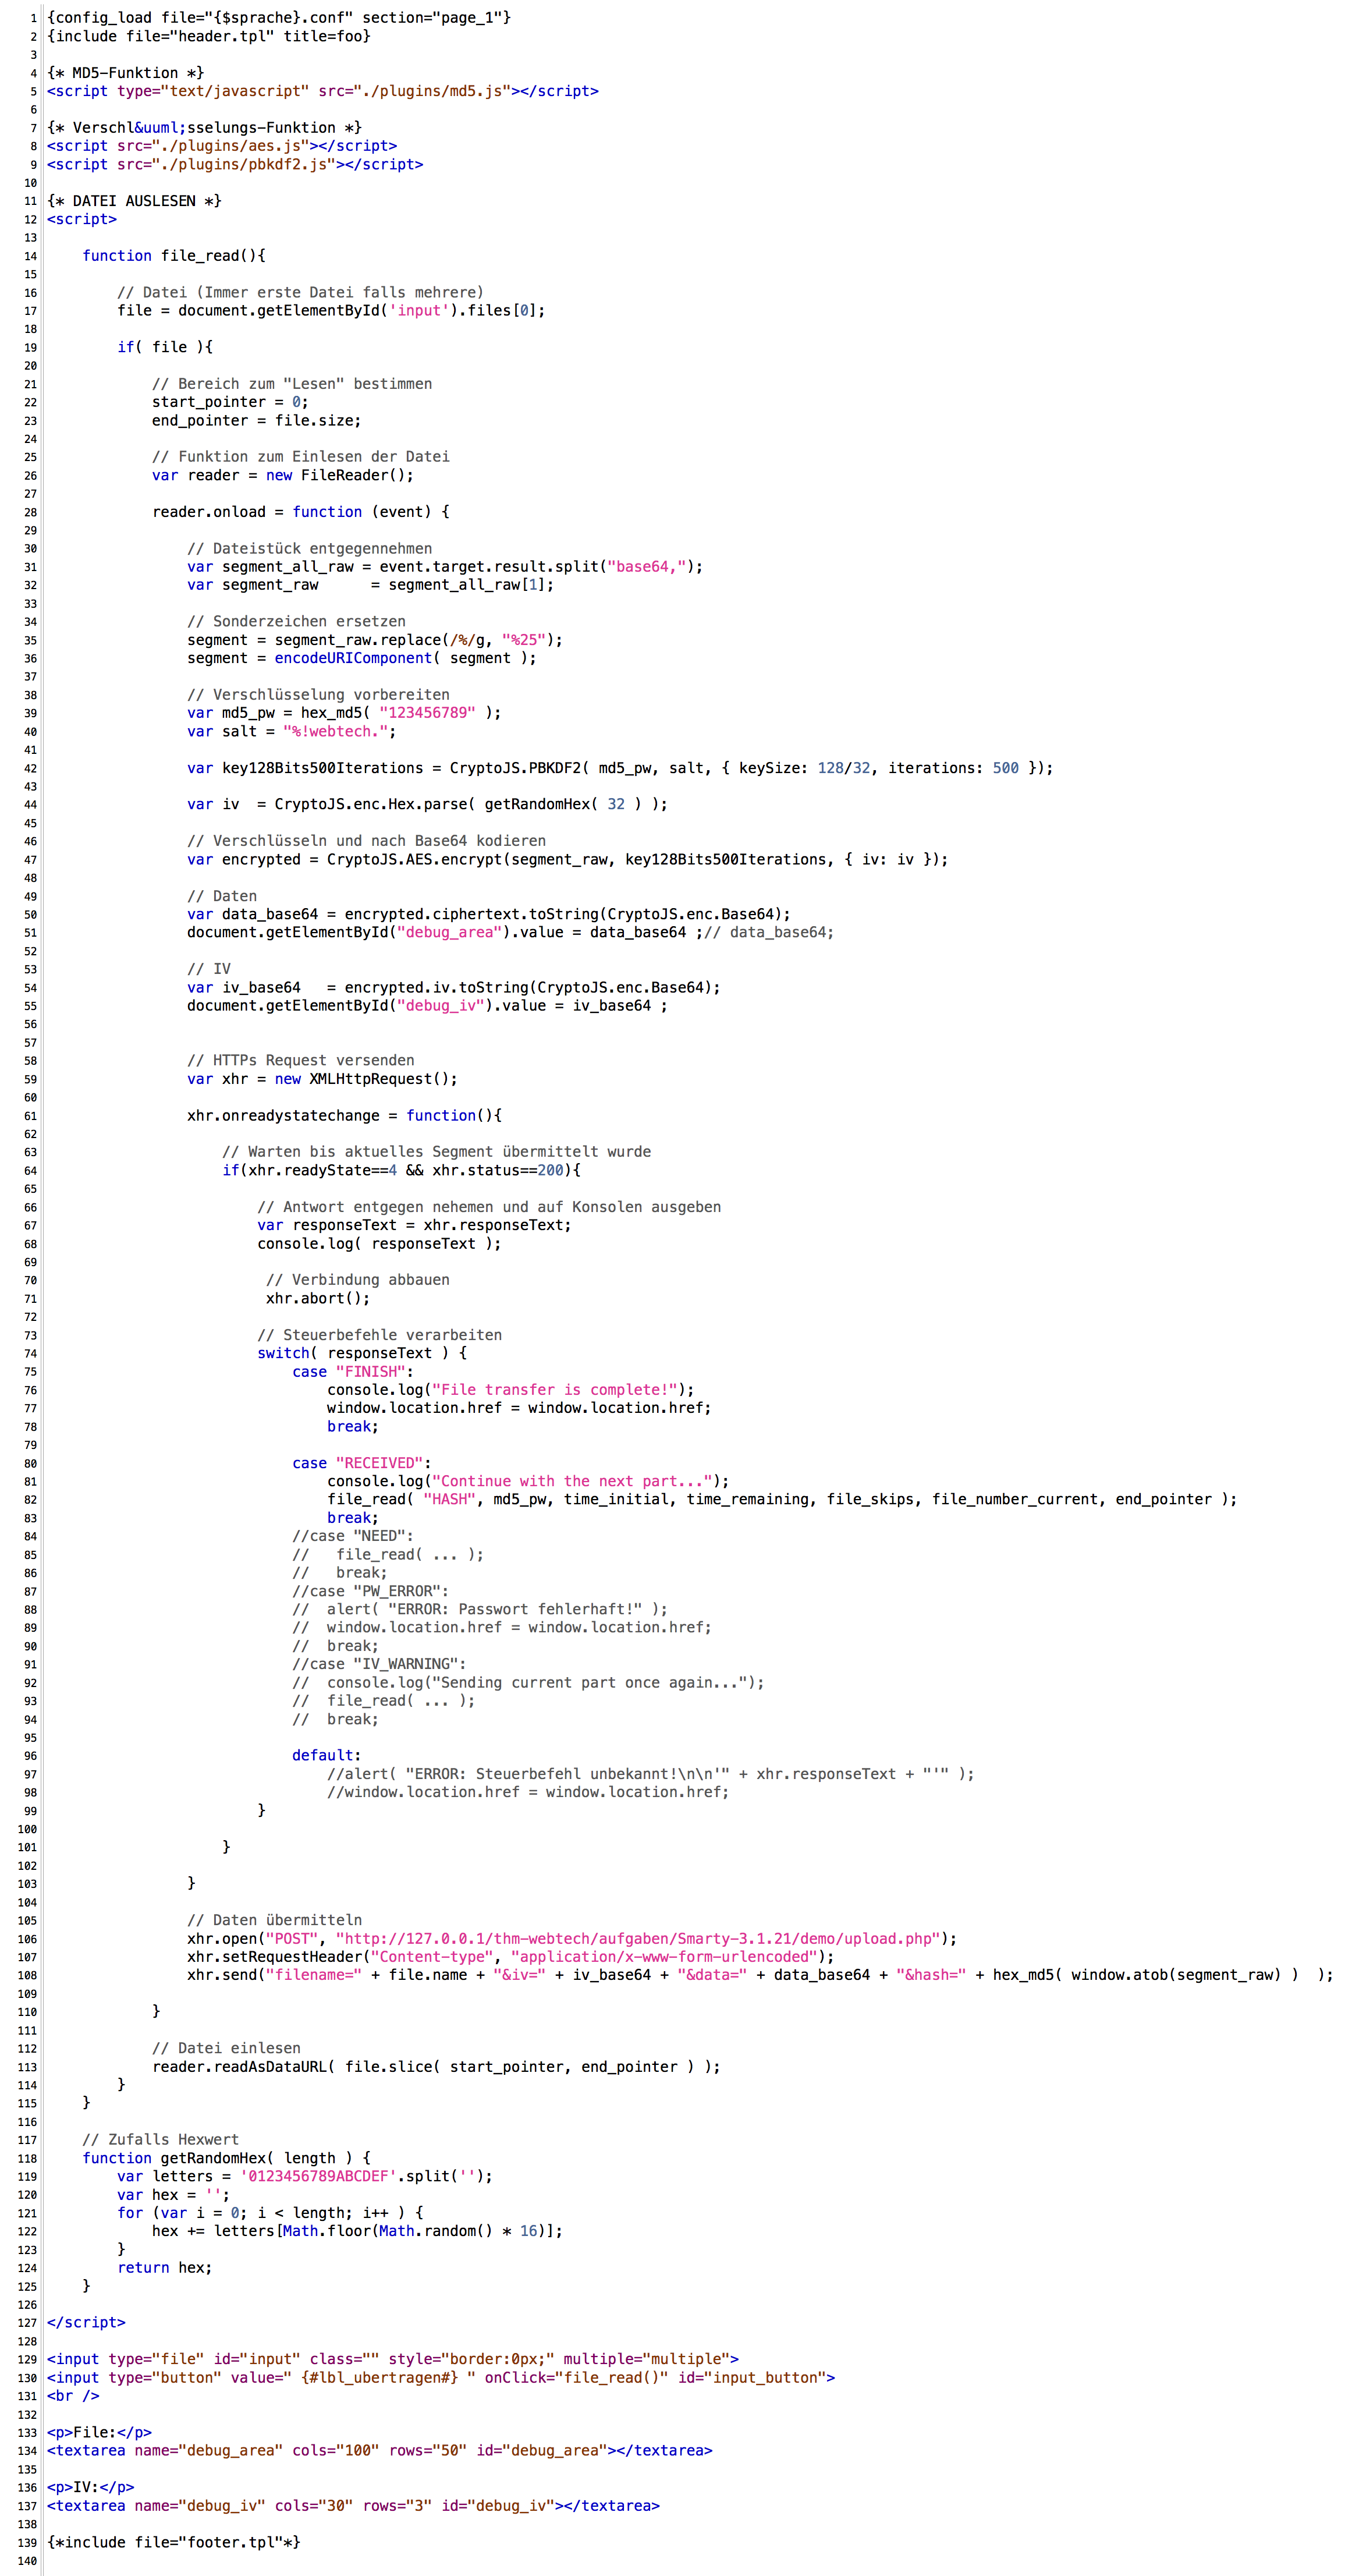Click the 'var data_base64' line
This screenshot has width=1359, height=2576.
click(x=489, y=914)
